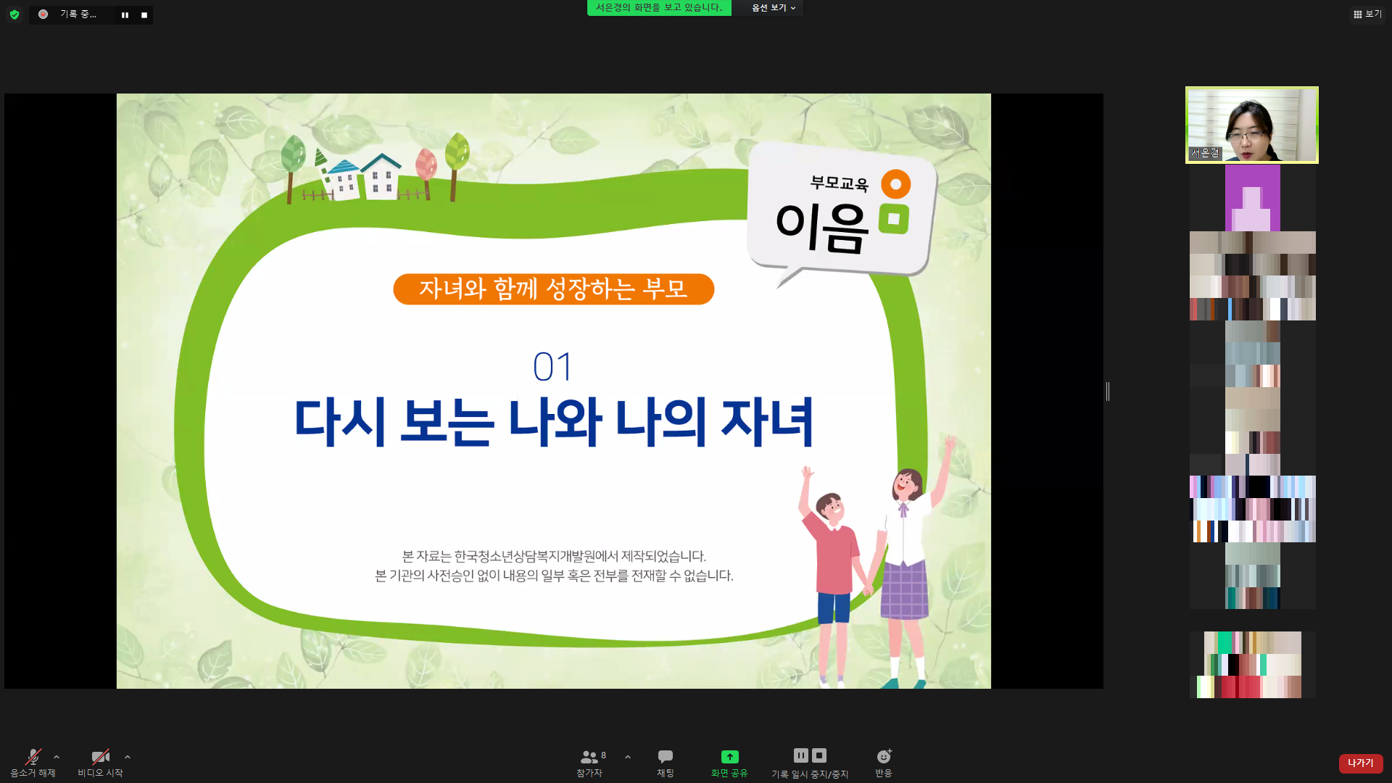Stop recording in bottom toolbar

click(x=819, y=755)
